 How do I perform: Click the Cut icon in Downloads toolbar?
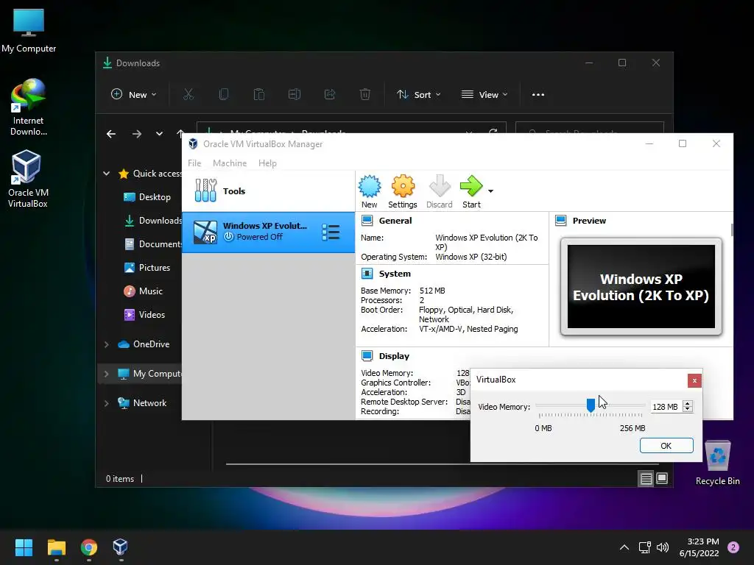click(x=188, y=94)
